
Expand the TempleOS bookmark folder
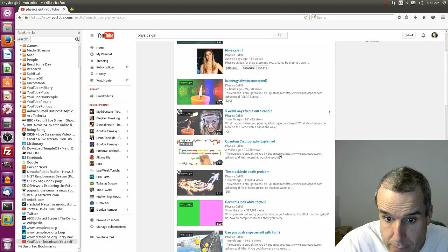tap(20, 78)
